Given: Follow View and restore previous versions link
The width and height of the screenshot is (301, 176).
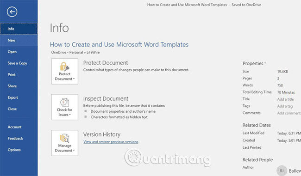Looking at the screenshot, I should [111, 142].
